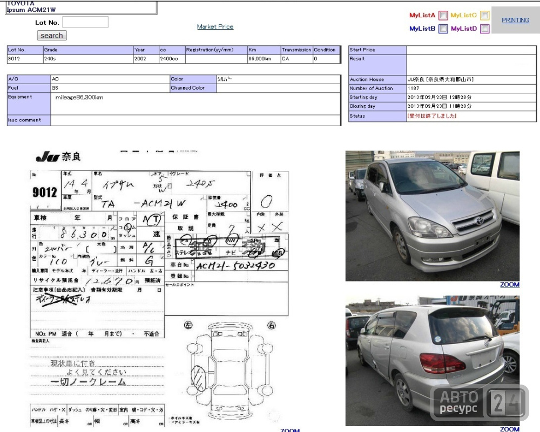Click ZOOM link under rear car photo
540x432 pixels.
(x=510, y=429)
